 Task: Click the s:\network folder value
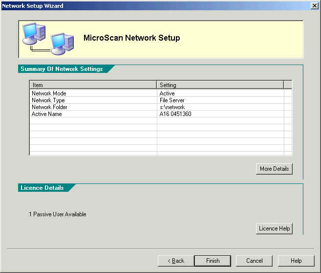(x=172, y=107)
